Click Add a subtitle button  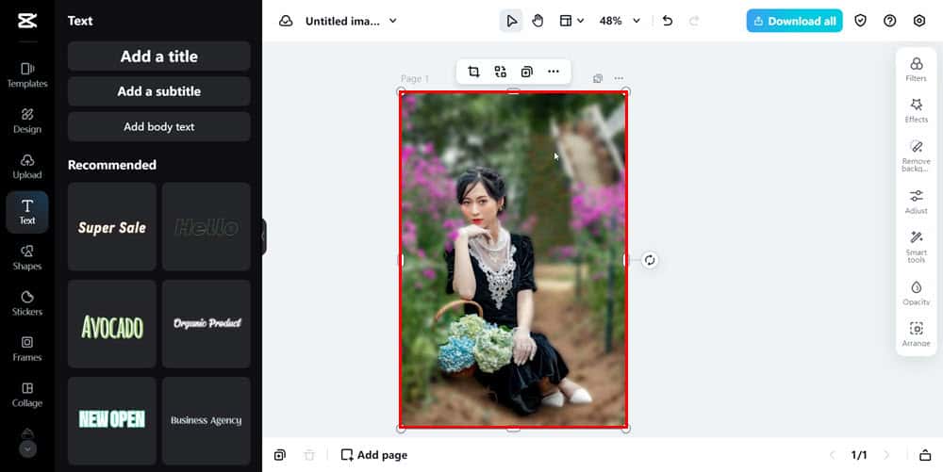[x=158, y=91]
